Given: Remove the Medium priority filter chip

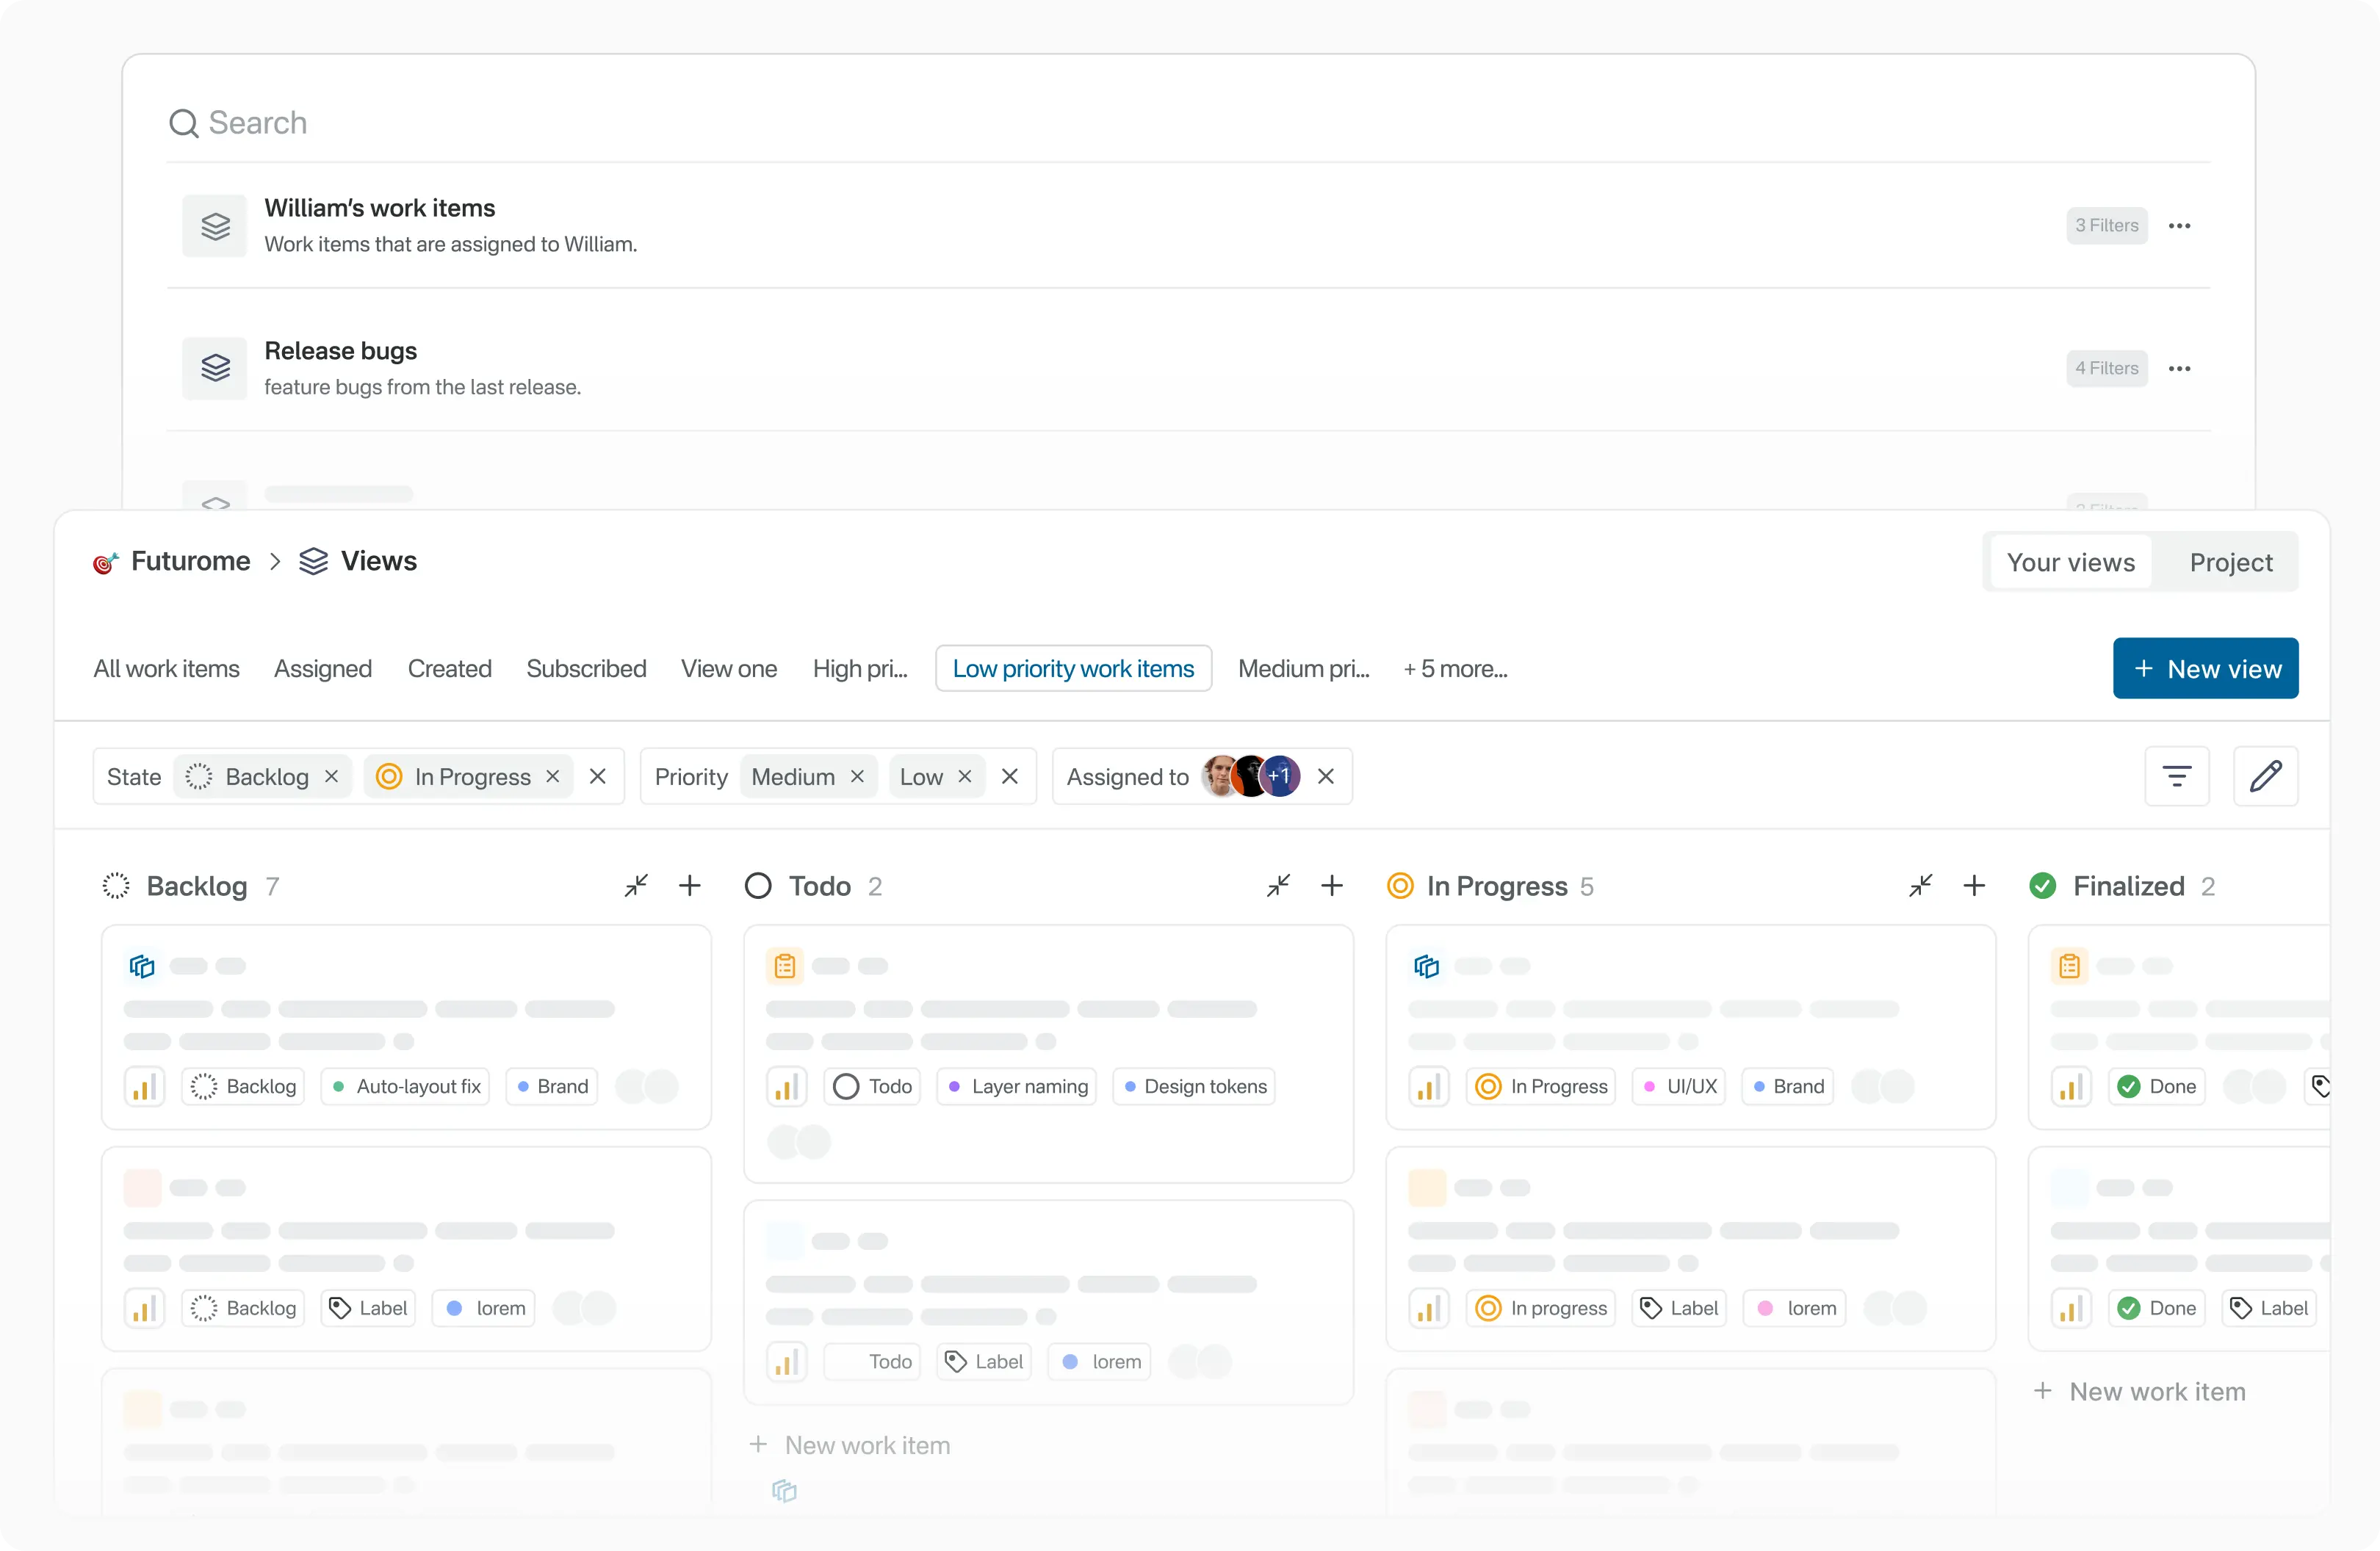Looking at the screenshot, I should click(857, 777).
